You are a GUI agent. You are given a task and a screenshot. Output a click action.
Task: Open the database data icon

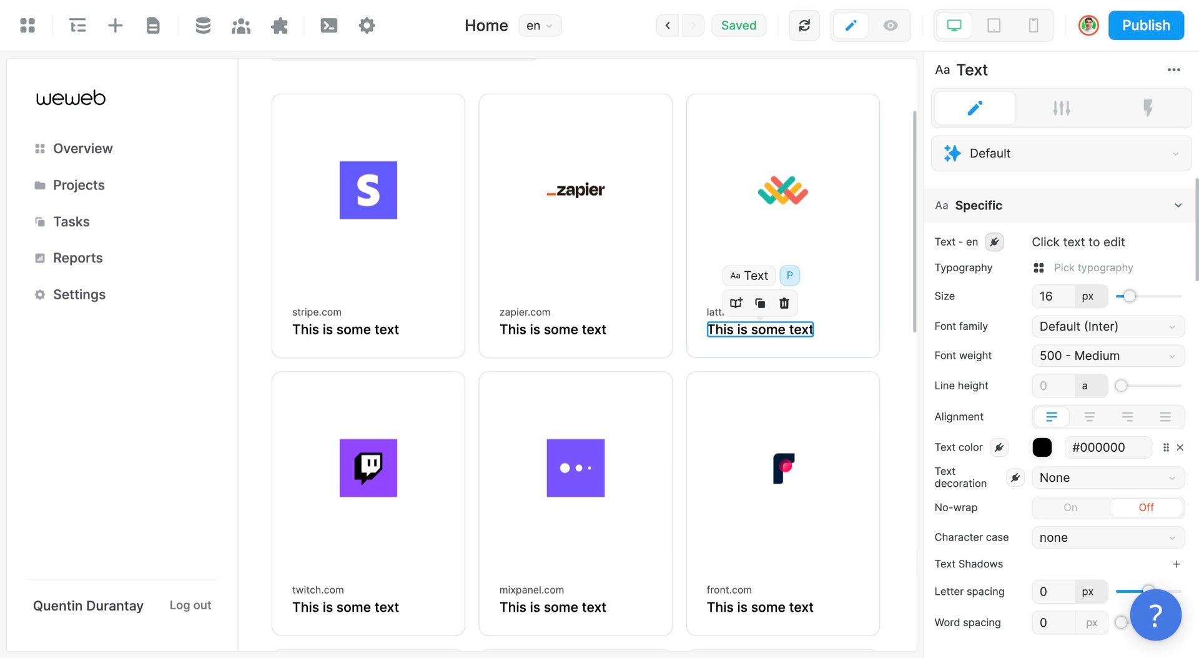203,26
